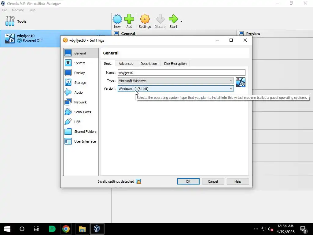This screenshot has width=313, height=235.
Task: Click Help button in Settings dialog
Action: [238, 181]
